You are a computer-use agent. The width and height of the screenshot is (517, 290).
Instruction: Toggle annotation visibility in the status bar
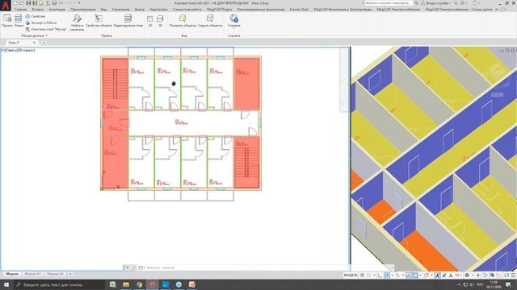coord(437,275)
